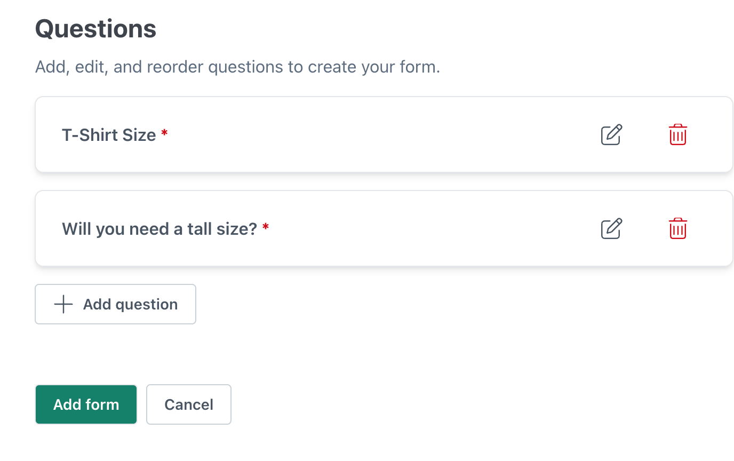
Task: Select the Questions section heading
Action: point(95,29)
